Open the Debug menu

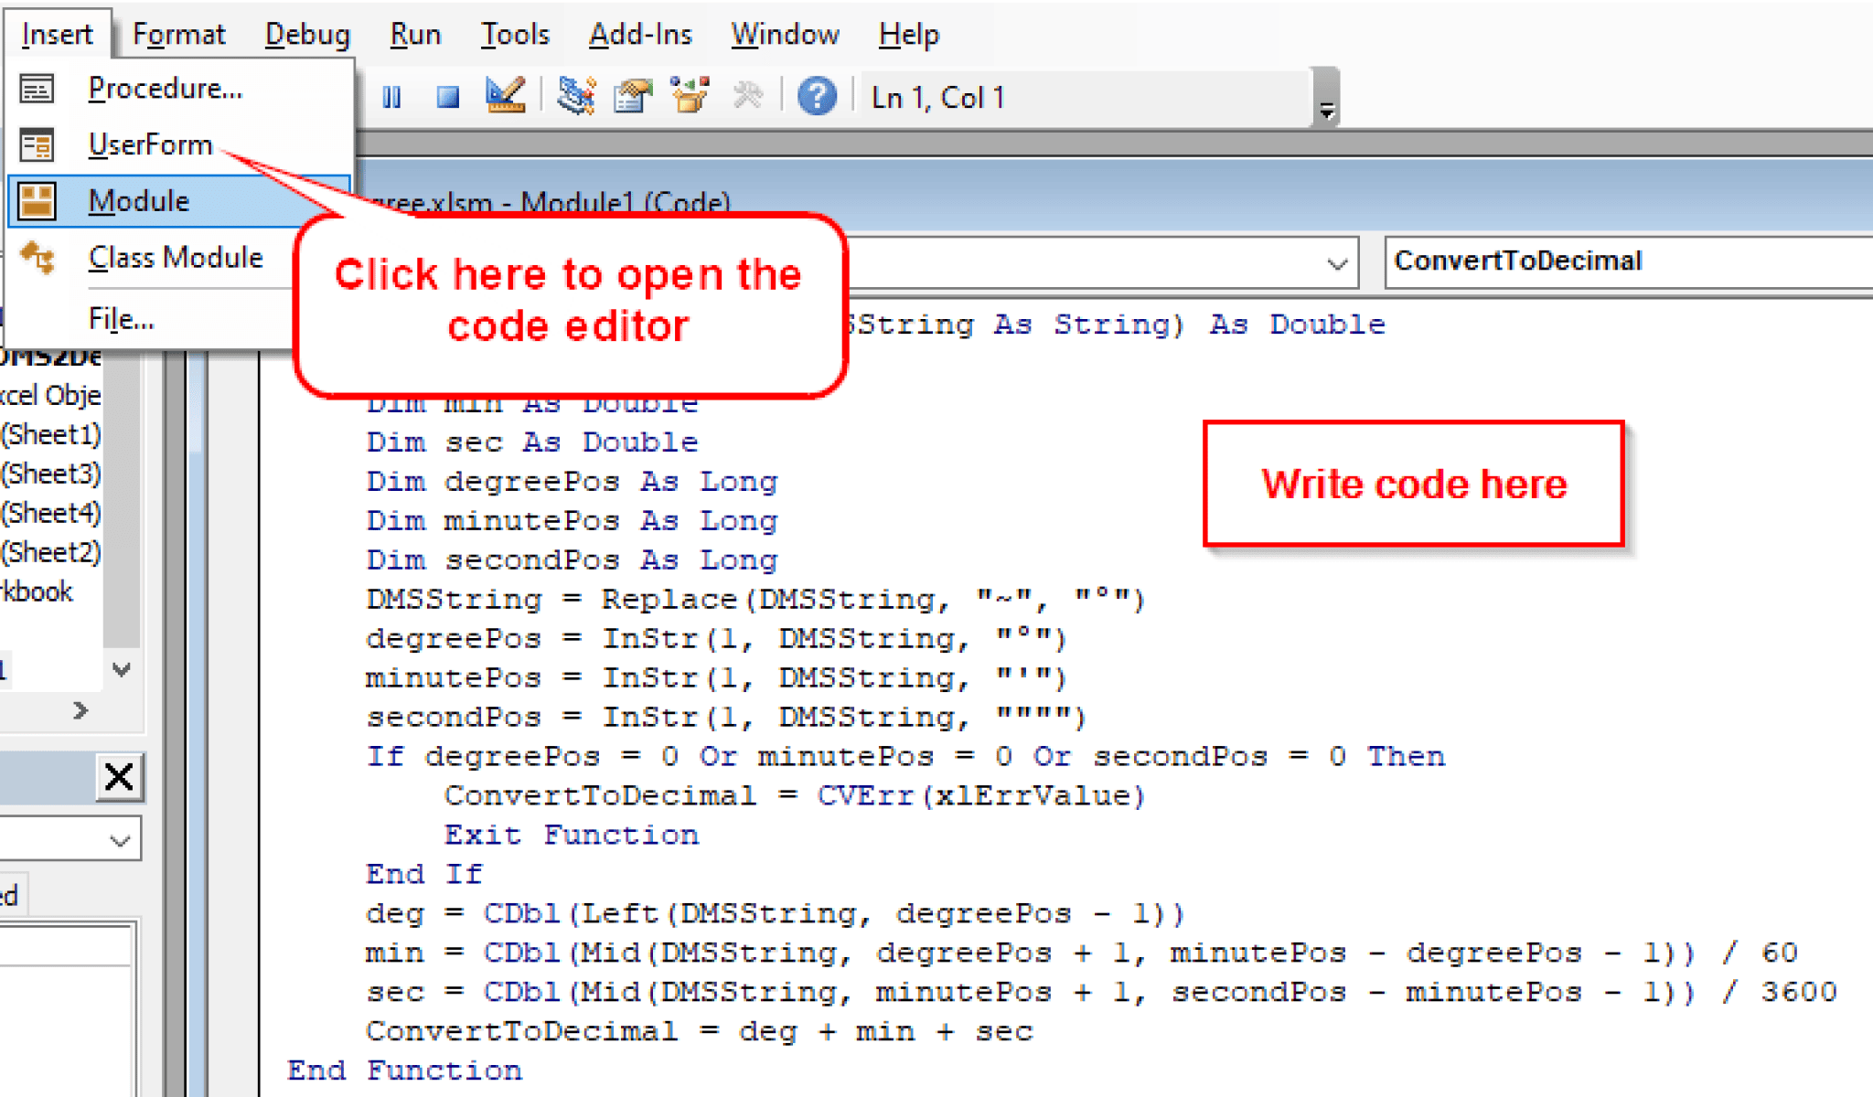point(307,35)
